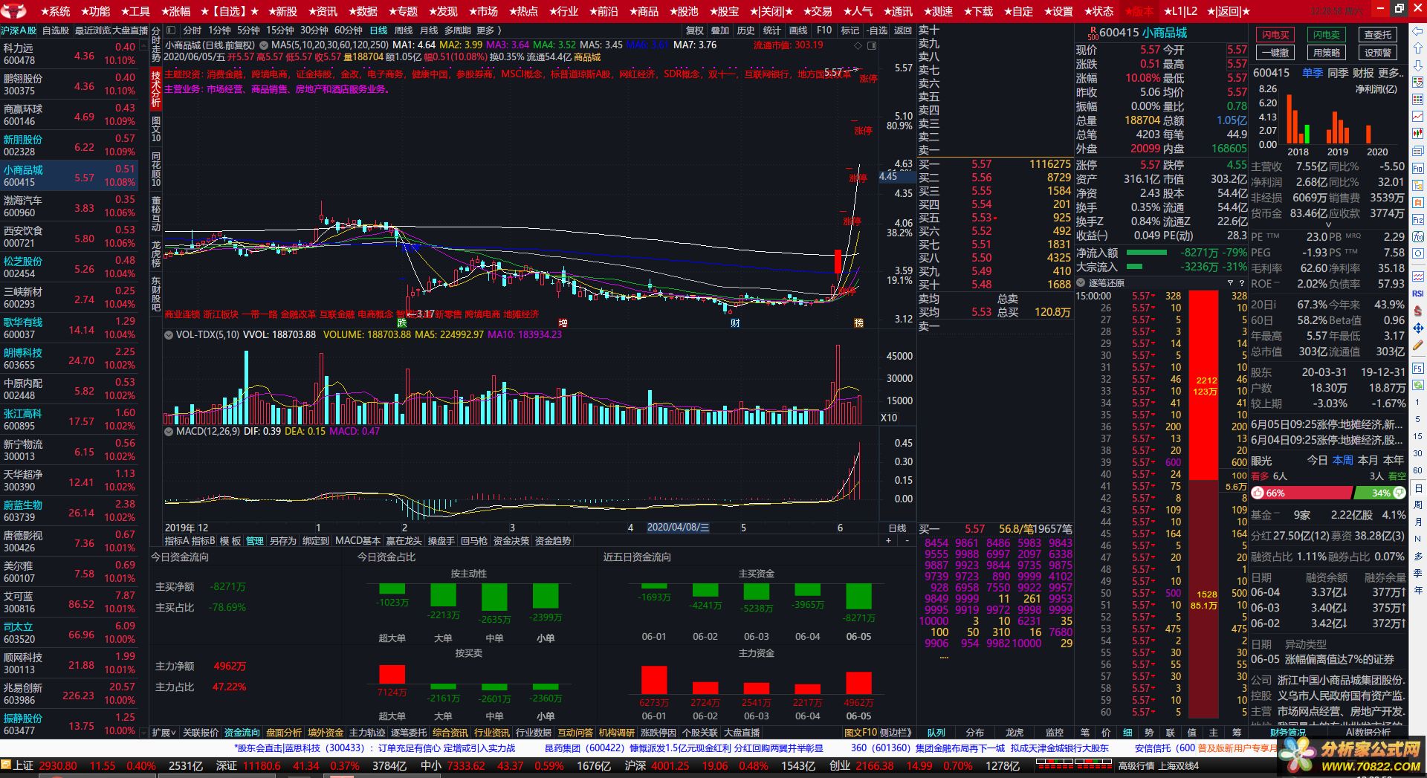Expand the VOL-TDX indicator panel toggle
1427x778 pixels.
pyautogui.click(x=168, y=335)
